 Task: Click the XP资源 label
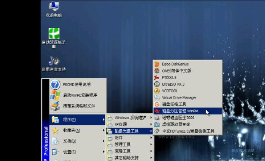point(121,124)
